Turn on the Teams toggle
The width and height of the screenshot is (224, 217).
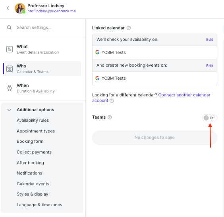210,118
